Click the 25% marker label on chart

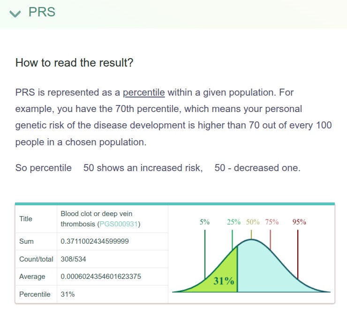tap(234, 222)
